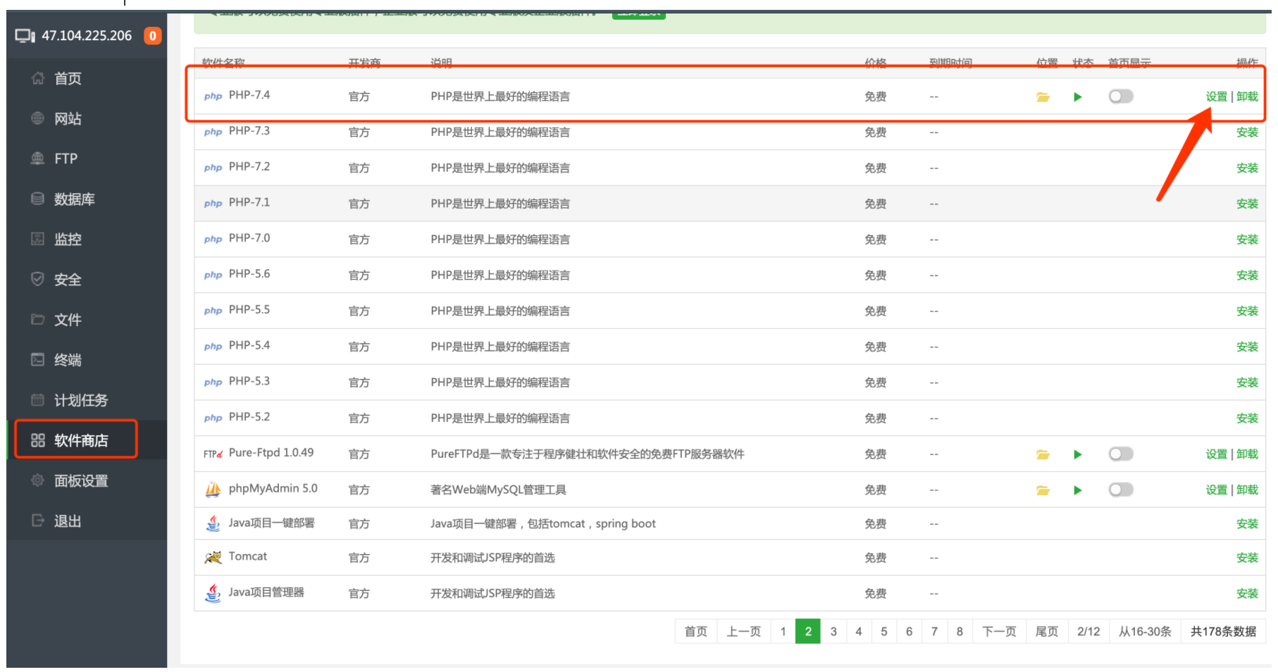Screen dimensions: 1278x672
Task: Go to page 3 in the pagination
Action: [833, 631]
